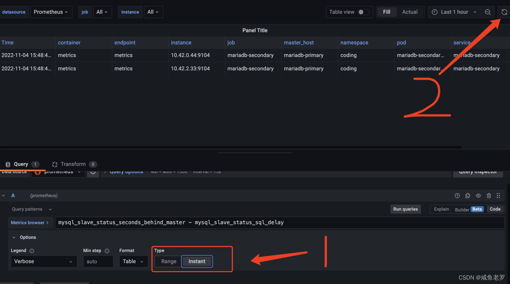The image size is (510, 284).
Task: Duplicate query A with the copy icon
Action: [x=468, y=196]
